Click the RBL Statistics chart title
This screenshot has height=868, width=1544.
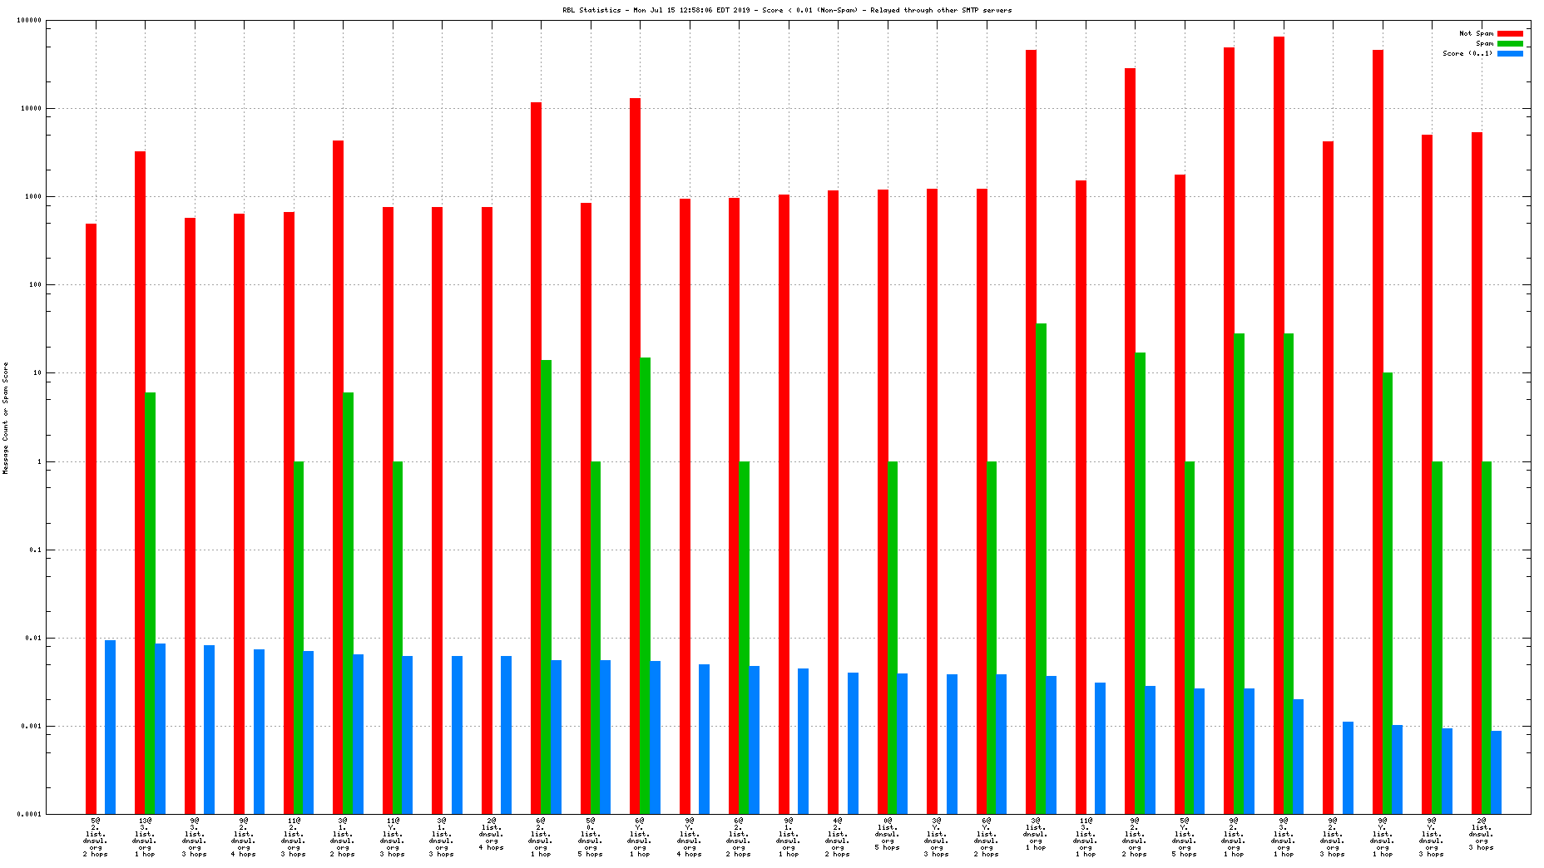[787, 10]
